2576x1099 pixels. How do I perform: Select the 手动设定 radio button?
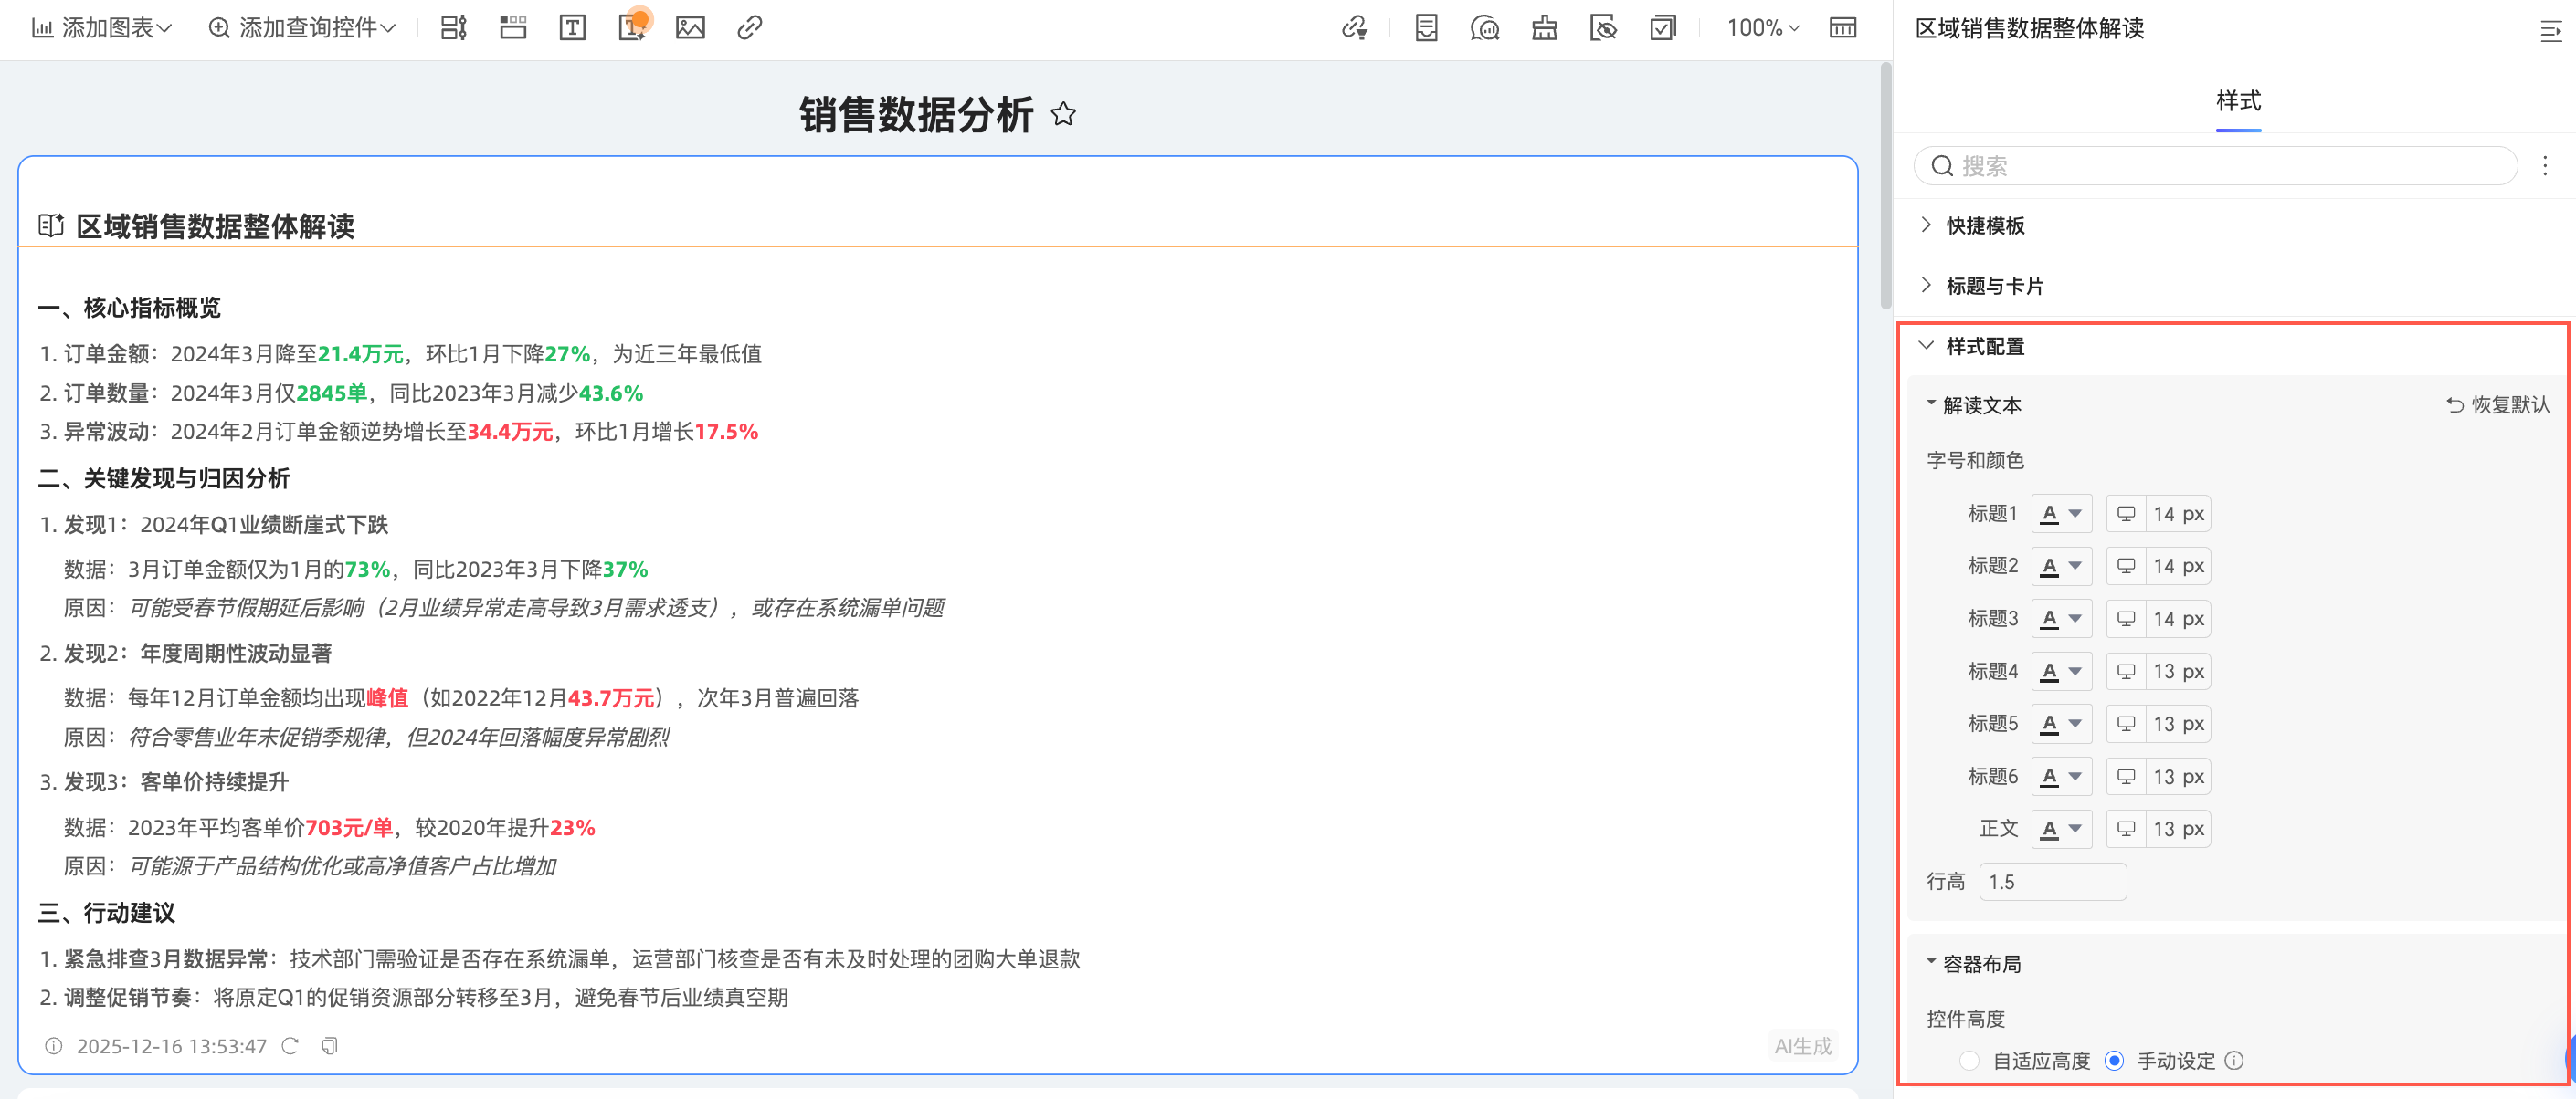point(2114,1061)
